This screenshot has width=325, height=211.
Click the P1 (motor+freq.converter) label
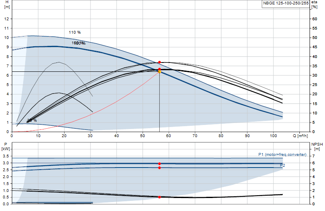click(282, 155)
